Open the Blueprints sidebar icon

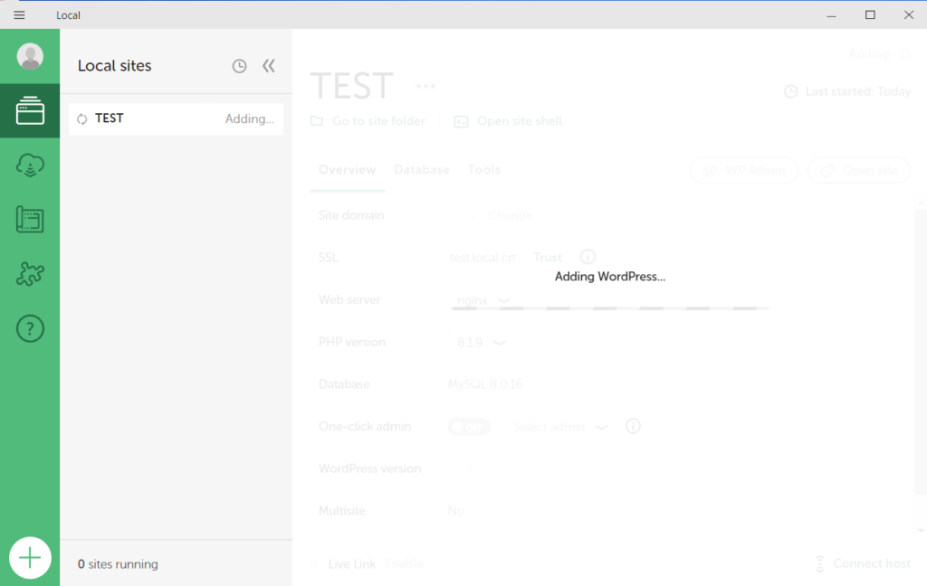coord(30,219)
